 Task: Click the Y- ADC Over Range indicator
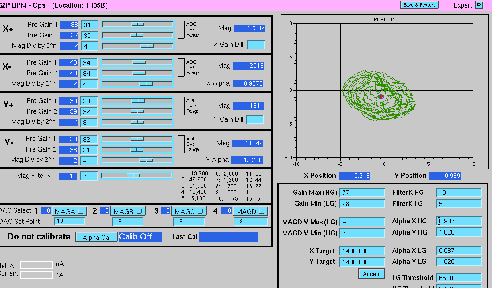181,144
